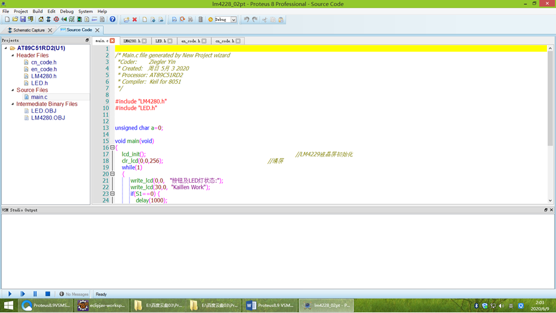Viewport: 556px width, 313px height.
Task: Stop the simulation
Action: [48, 294]
